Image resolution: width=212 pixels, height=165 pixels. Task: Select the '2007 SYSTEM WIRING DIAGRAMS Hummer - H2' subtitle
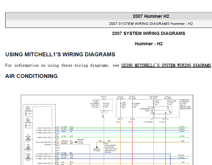tap(151, 24)
